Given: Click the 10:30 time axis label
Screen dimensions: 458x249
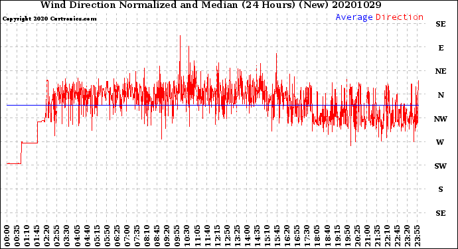Looking at the screenshot, I should (x=187, y=236).
